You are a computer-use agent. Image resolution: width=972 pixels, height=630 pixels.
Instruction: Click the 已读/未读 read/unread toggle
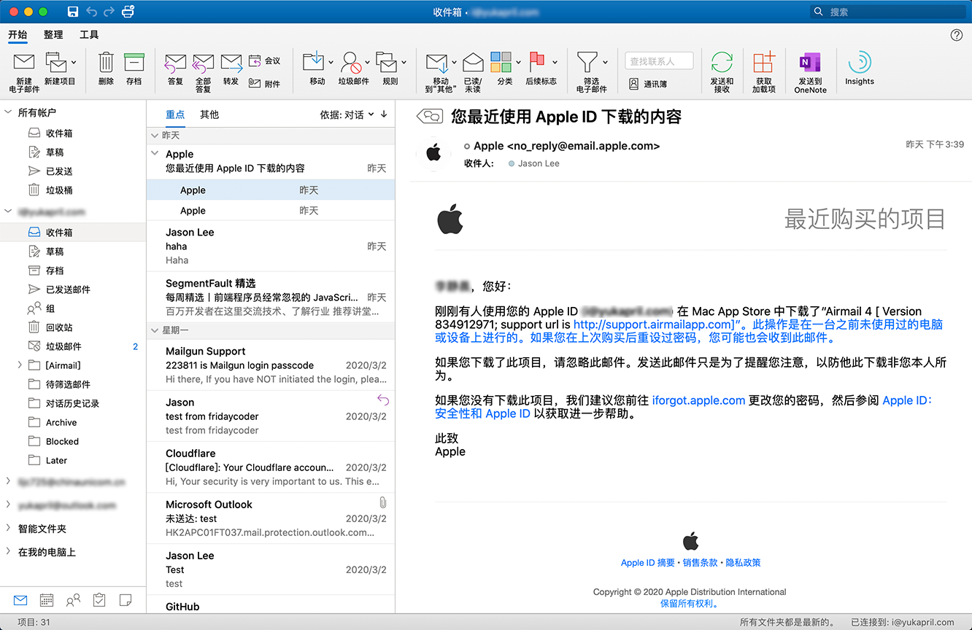click(473, 64)
